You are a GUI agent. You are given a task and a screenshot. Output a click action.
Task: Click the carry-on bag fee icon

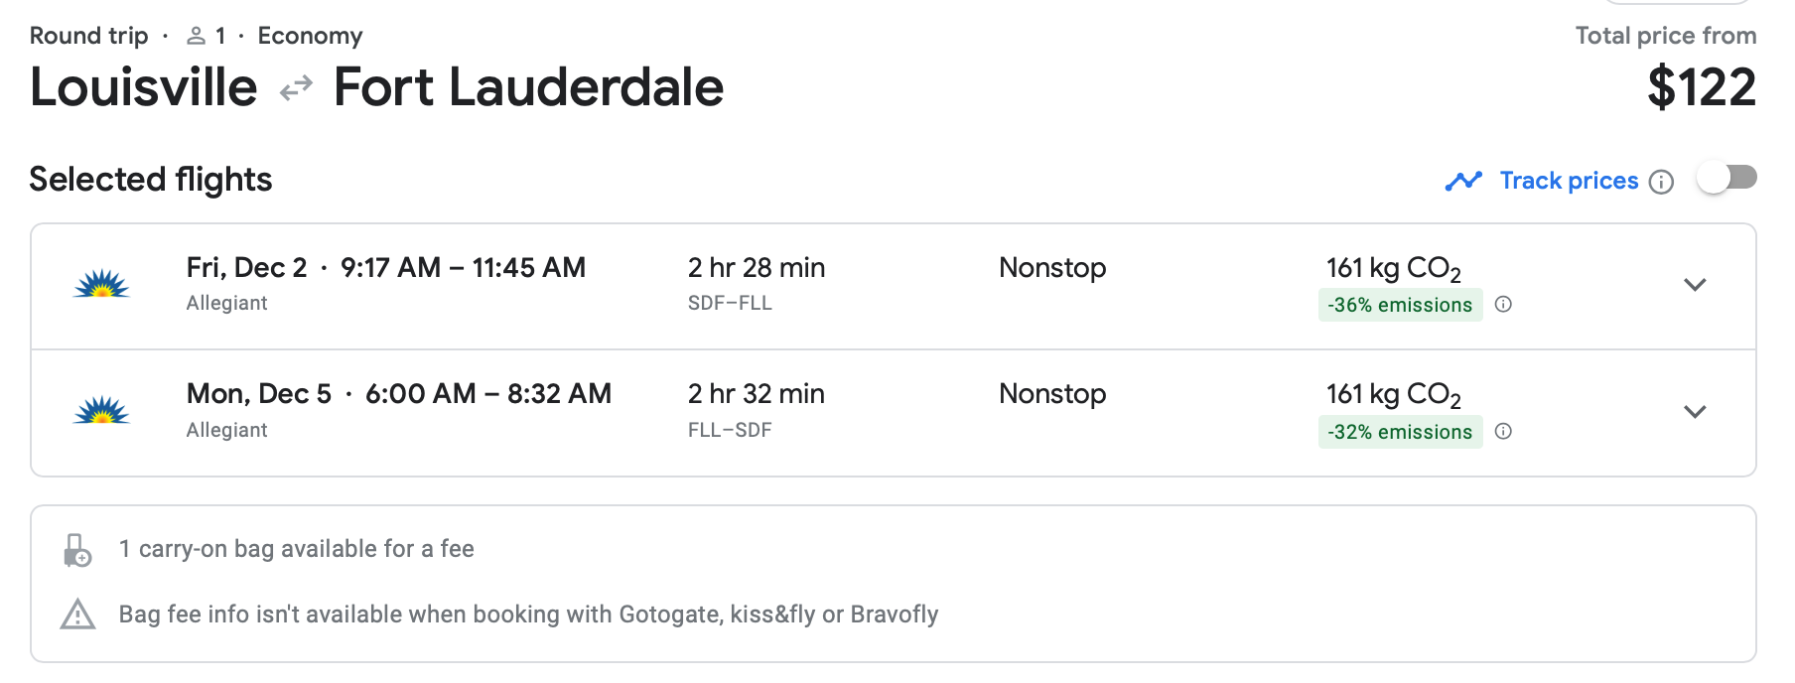[x=77, y=550]
